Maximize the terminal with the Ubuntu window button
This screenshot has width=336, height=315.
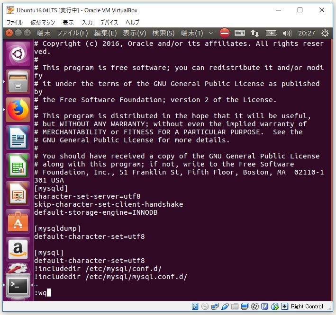click(x=27, y=33)
